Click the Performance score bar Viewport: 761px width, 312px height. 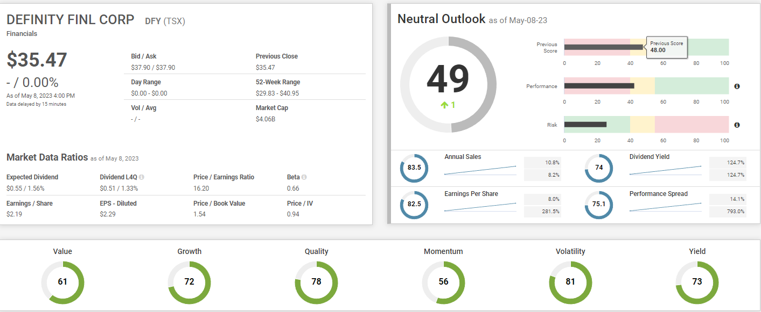click(599, 86)
